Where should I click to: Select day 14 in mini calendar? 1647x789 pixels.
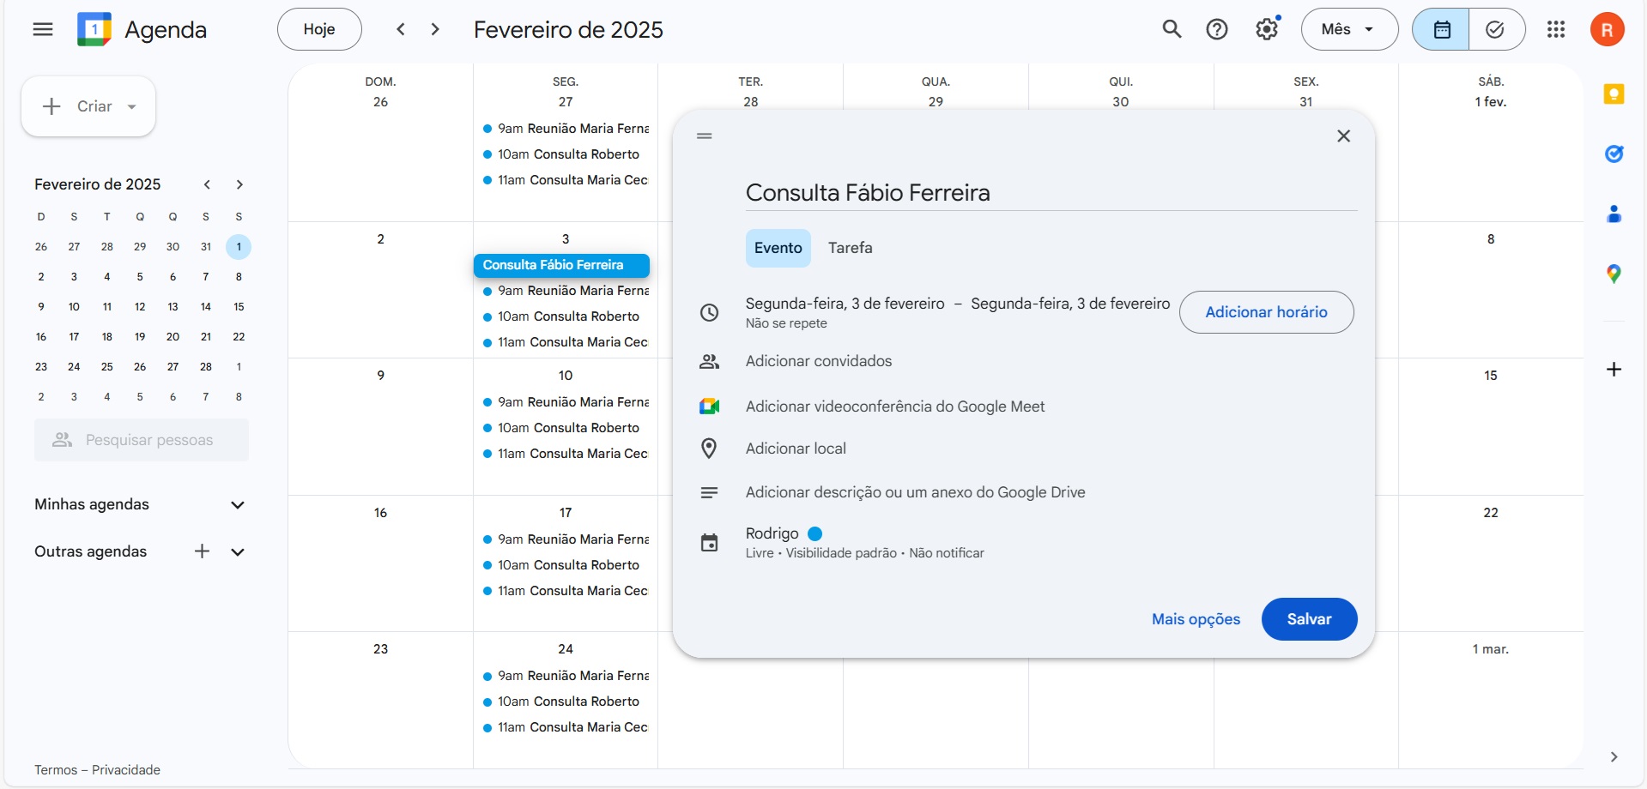coord(206,307)
